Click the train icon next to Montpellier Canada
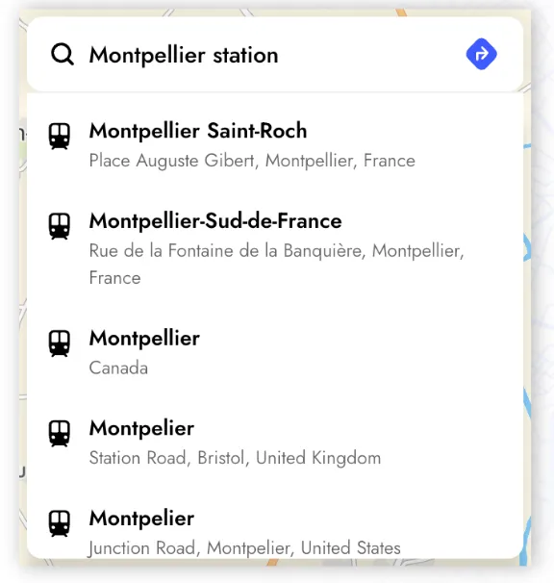Screen dimensions: 554x583 (60, 343)
